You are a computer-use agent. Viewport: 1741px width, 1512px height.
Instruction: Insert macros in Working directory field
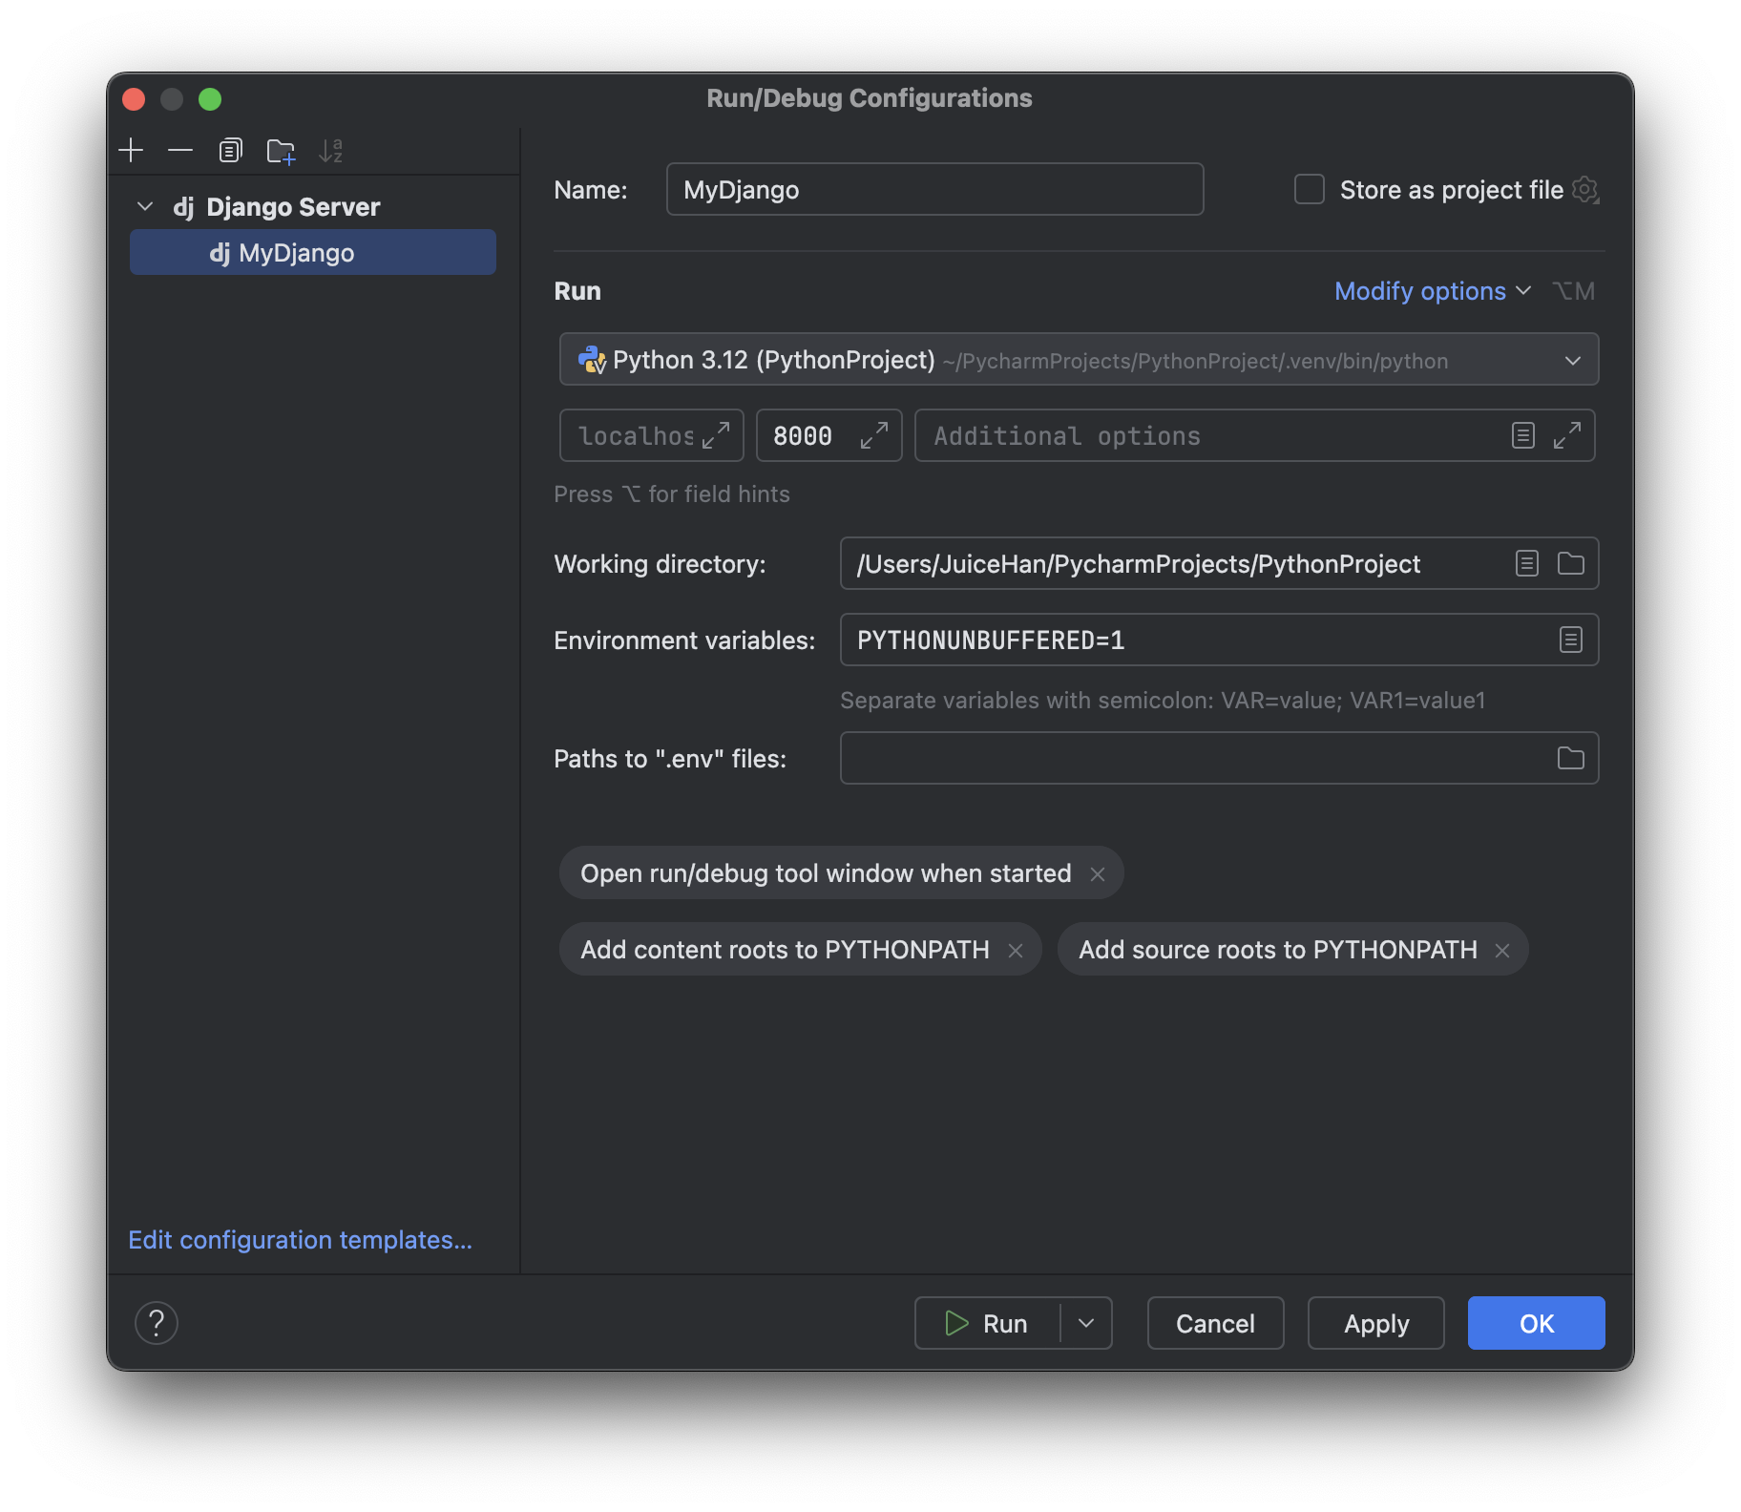[x=1527, y=563]
